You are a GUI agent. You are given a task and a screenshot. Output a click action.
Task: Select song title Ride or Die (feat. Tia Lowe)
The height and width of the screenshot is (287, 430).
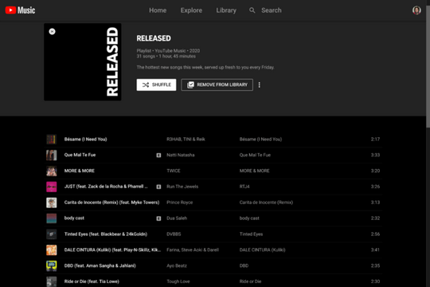click(x=92, y=281)
